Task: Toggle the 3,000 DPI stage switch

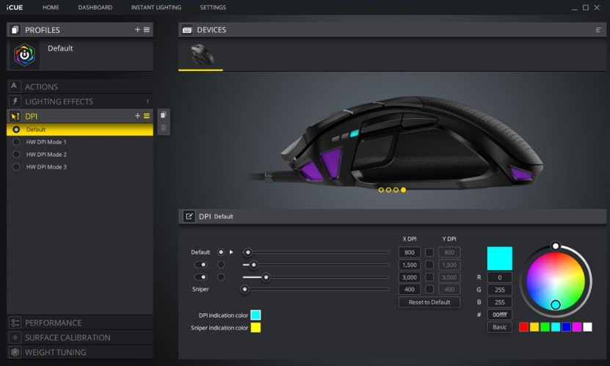Action: point(200,277)
